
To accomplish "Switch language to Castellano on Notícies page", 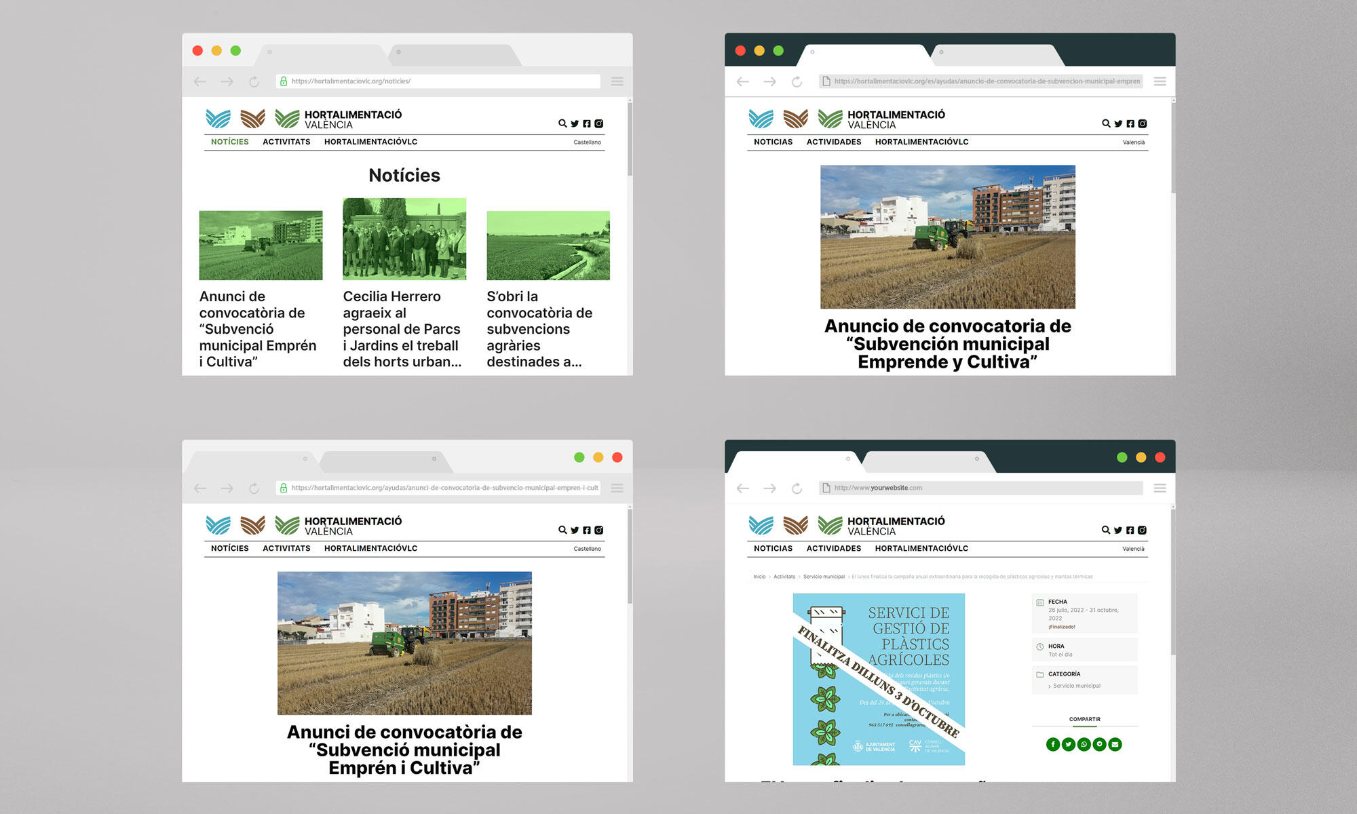I will point(587,142).
